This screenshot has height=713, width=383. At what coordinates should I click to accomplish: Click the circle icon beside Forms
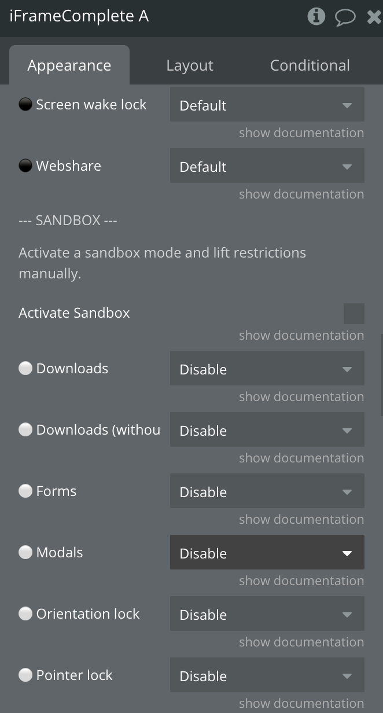coord(25,491)
